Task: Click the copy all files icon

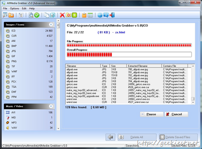Action: coord(53,15)
